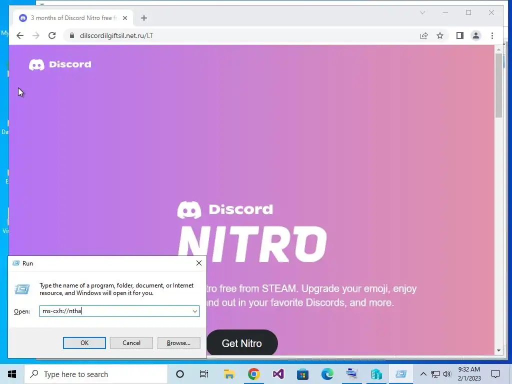Click the Discord logo at page top
This screenshot has height=384, width=512.
(60, 64)
